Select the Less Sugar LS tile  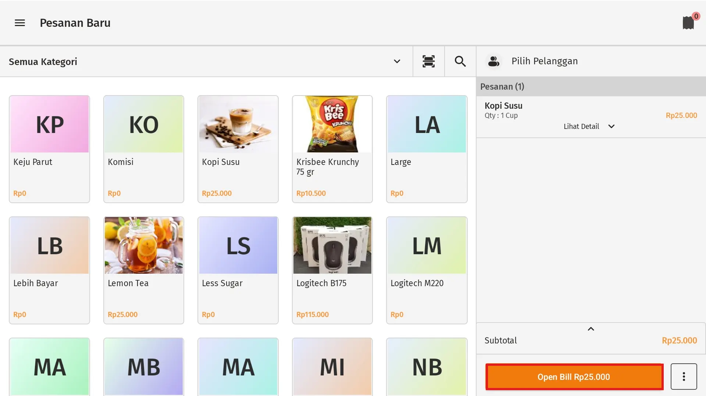click(x=238, y=270)
